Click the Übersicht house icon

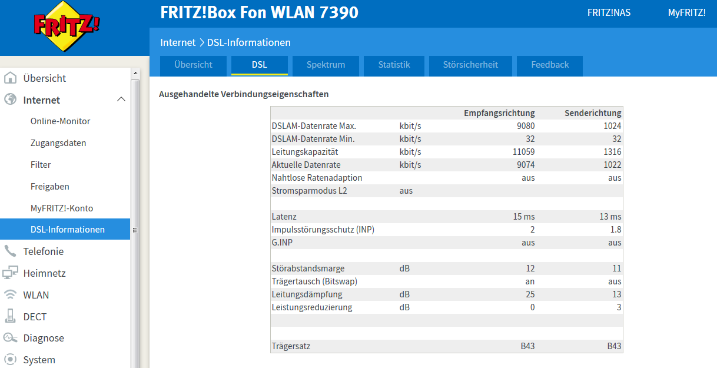click(10, 78)
